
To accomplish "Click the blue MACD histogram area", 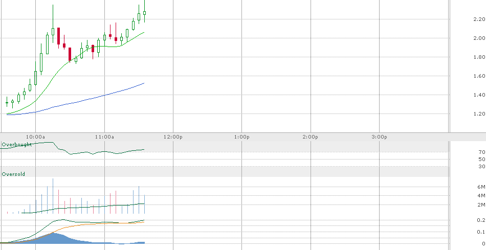I will tap(54, 239).
